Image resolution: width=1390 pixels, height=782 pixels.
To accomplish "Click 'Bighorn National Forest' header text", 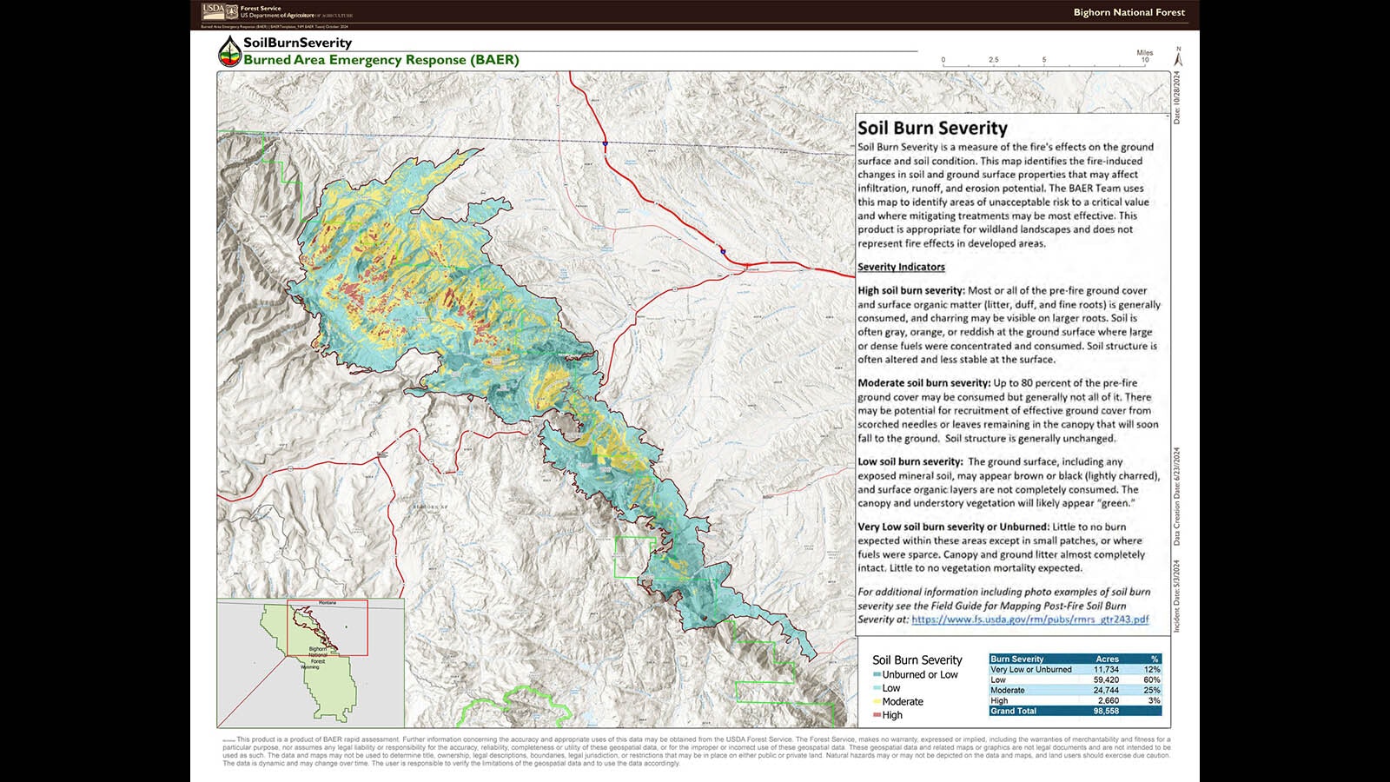I will [1129, 12].
